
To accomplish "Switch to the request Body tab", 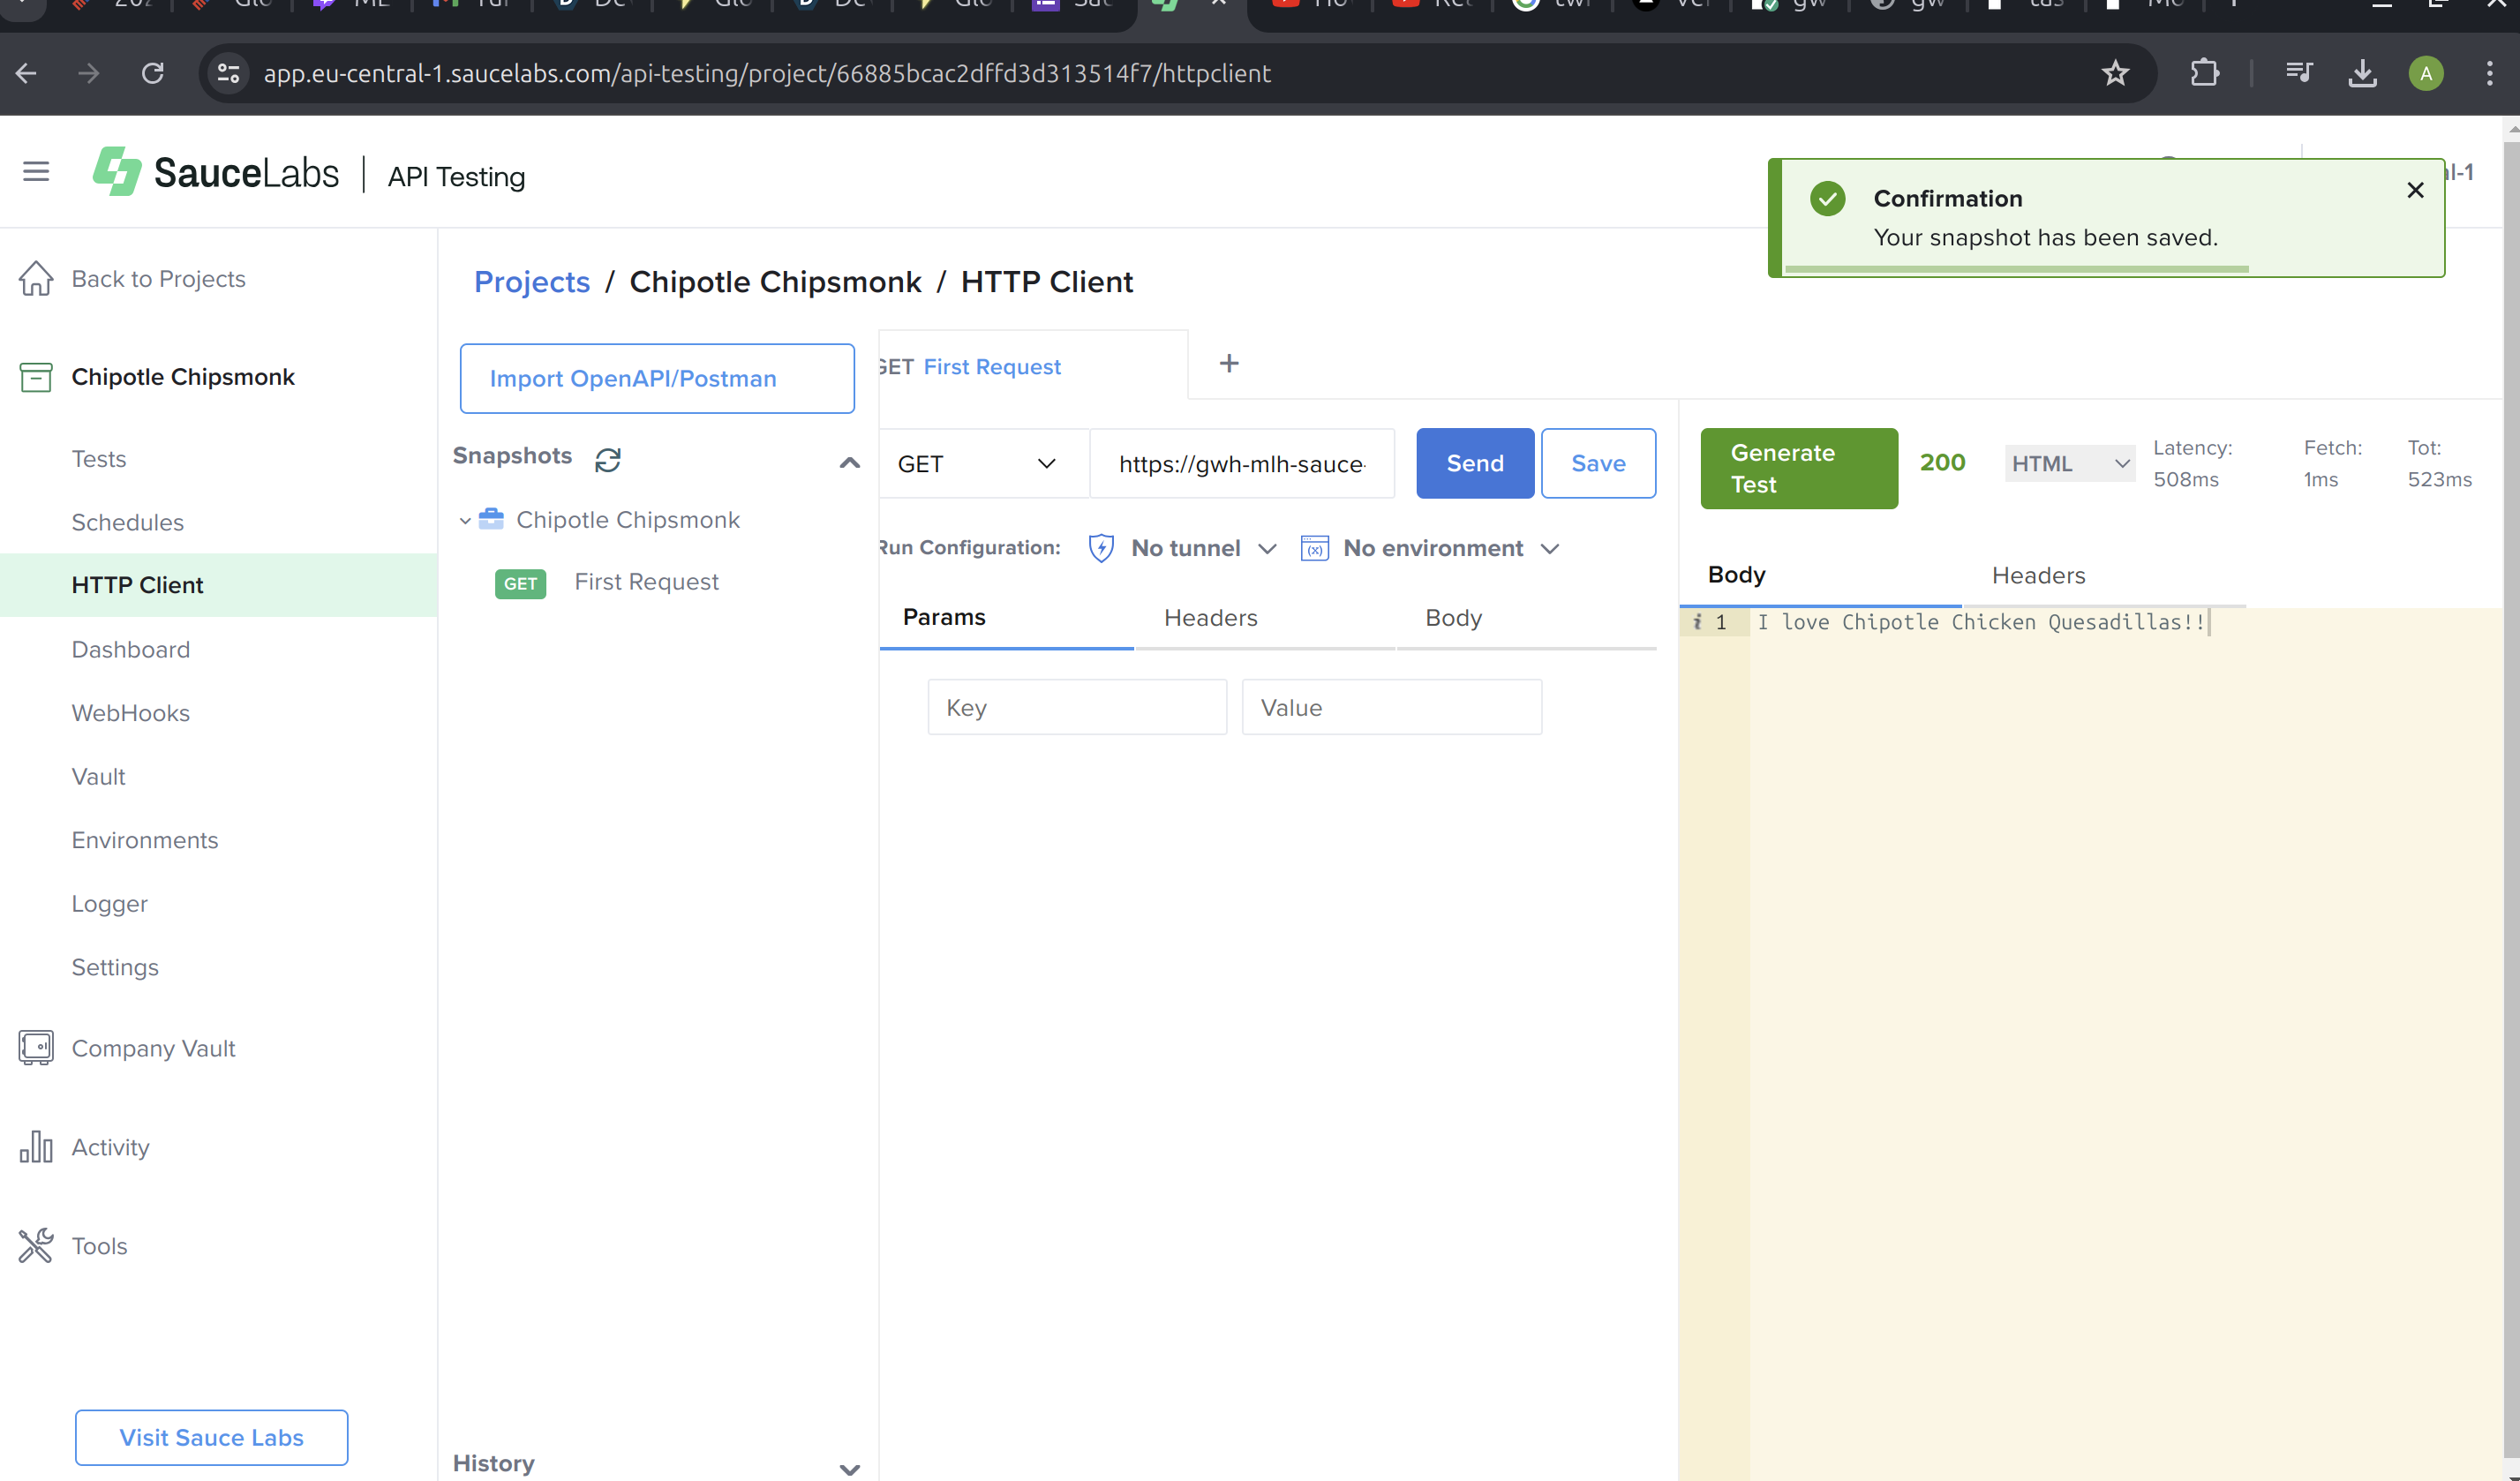I will coord(1453,618).
